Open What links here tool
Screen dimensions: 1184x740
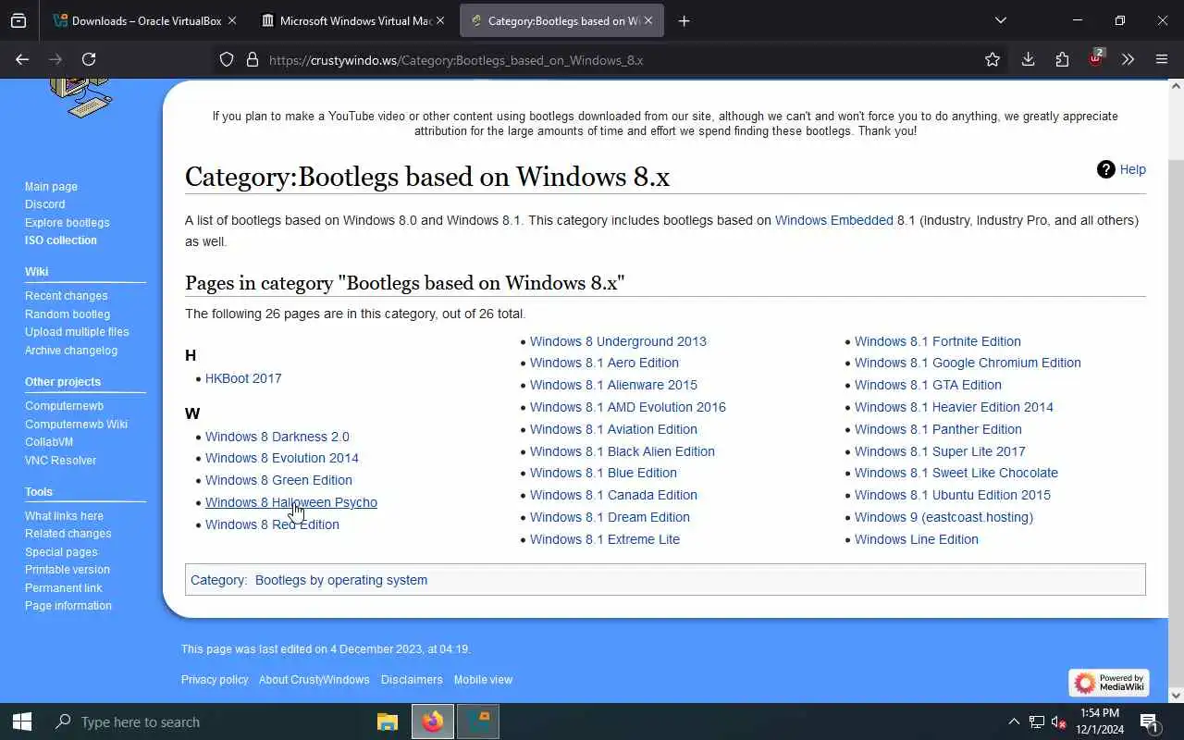click(x=64, y=516)
